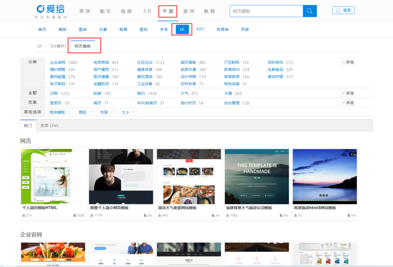This screenshot has width=393, height=267.
Task: Open the 图标 sub navigation item
Action: point(143,30)
